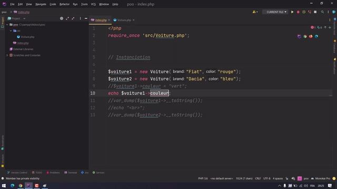Select opened file target icon in Project panel
Screen dimensions: 337x189
[x=62, y=18]
